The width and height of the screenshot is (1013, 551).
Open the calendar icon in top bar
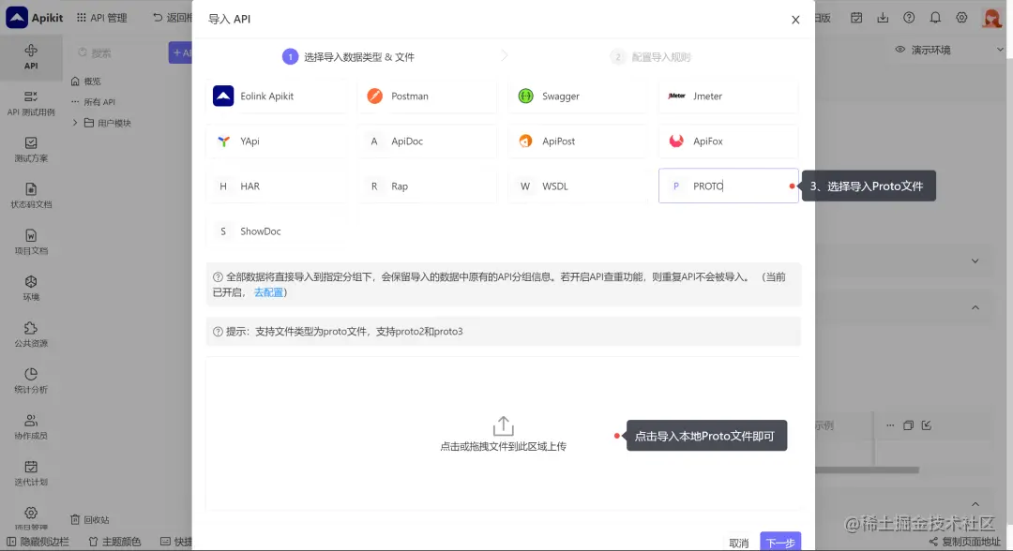(x=856, y=18)
